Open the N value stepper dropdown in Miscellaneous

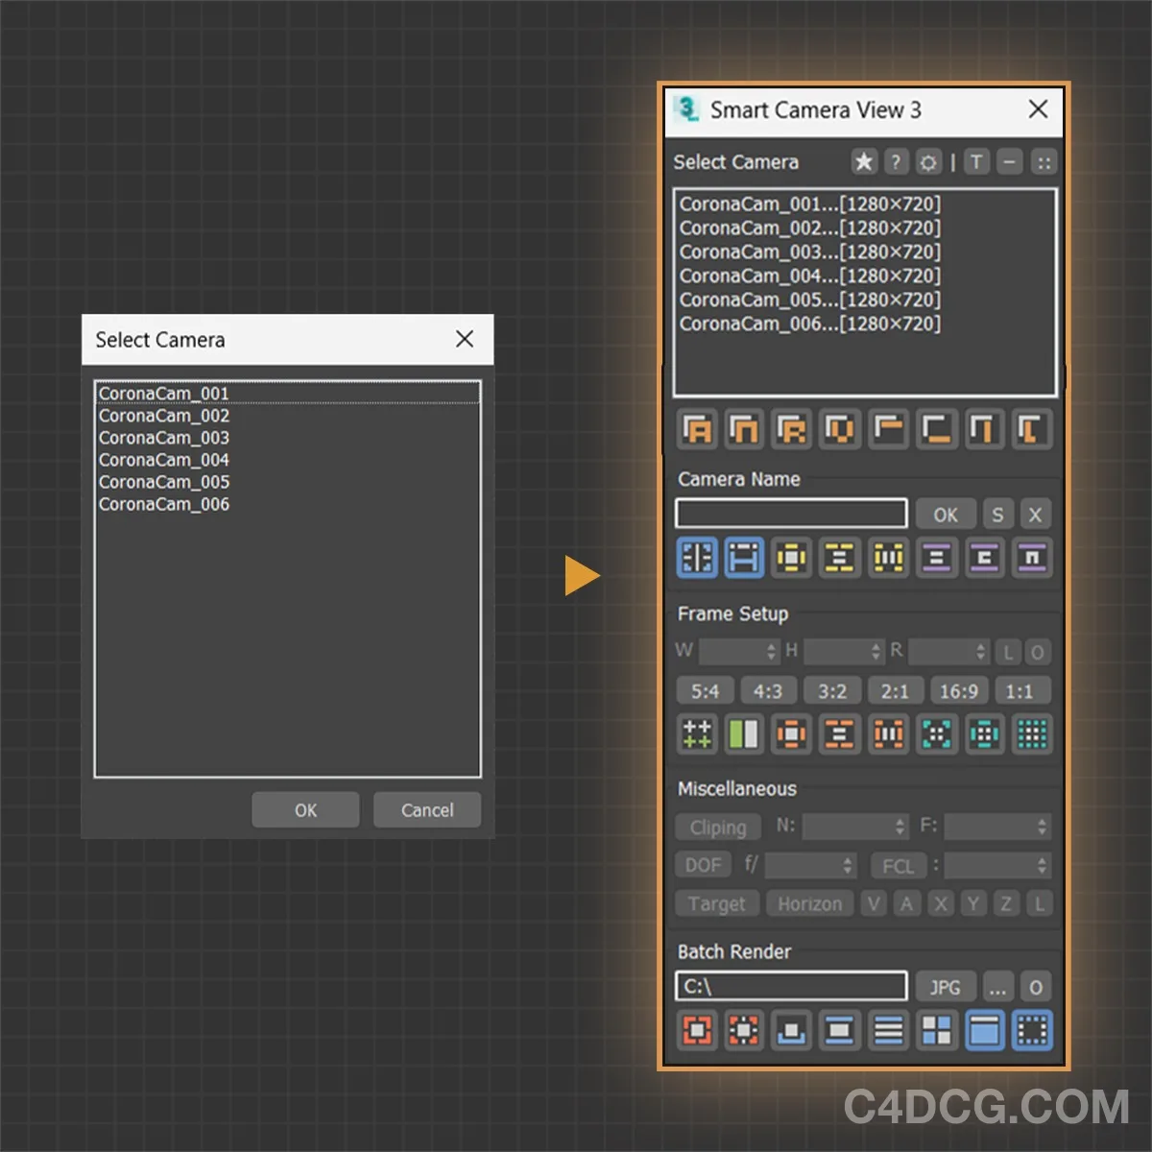click(900, 827)
